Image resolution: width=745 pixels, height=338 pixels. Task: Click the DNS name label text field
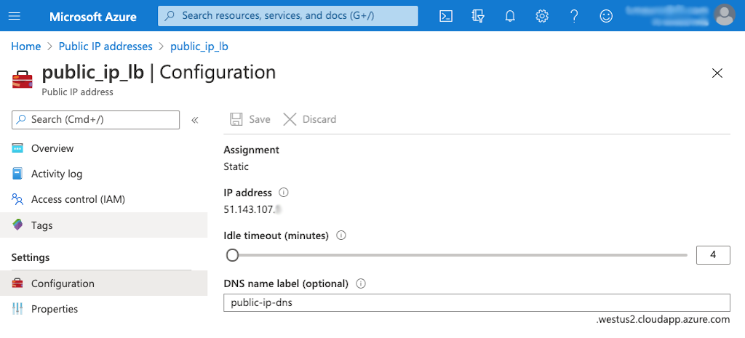[x=476, y=303]
